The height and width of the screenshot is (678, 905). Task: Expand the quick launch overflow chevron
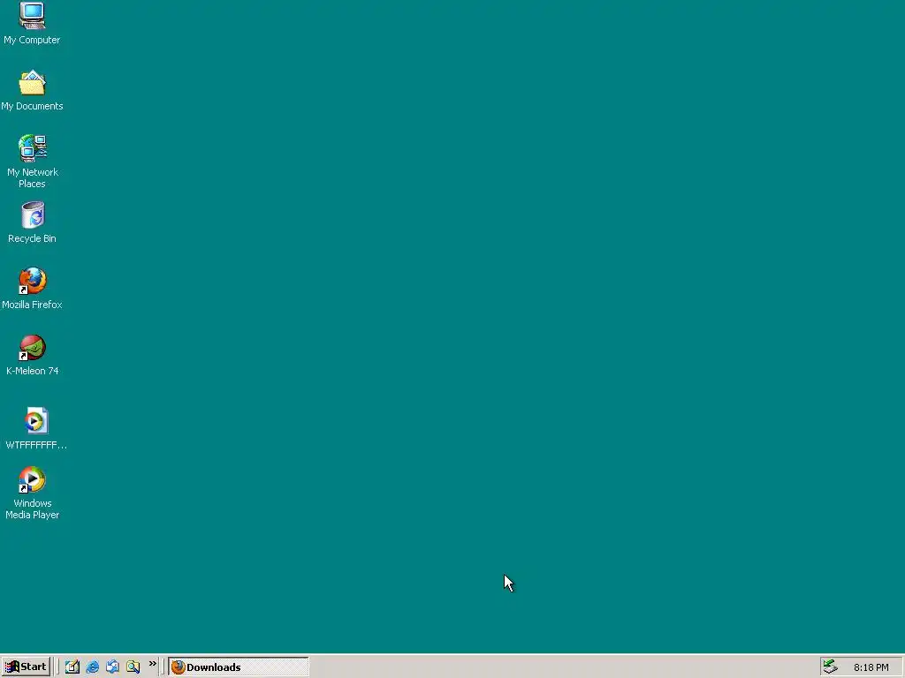(152, 664)
